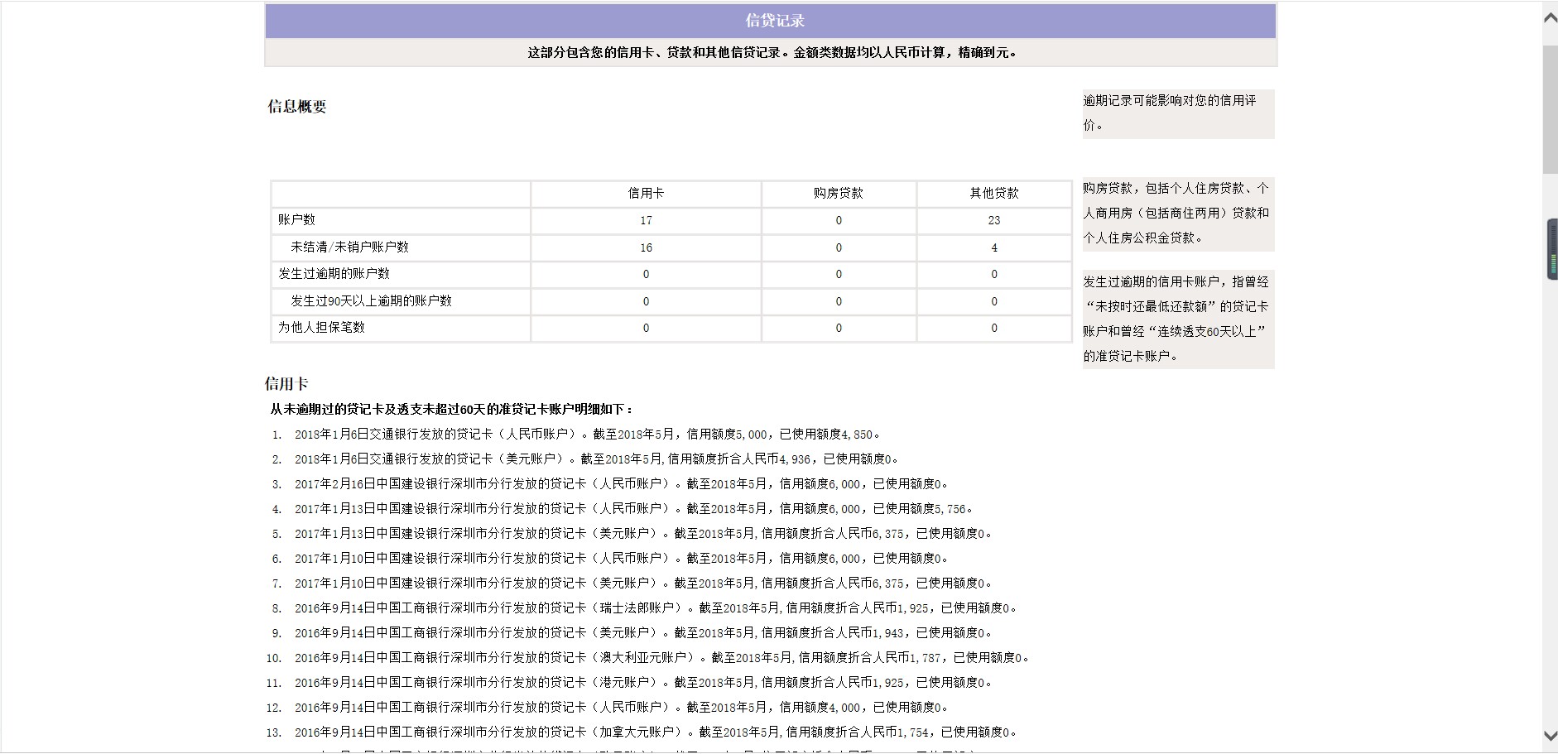
Task: Click item 2 交通银行 美元账户 entry
Action: pyautogui.click(x=597, y=459)
